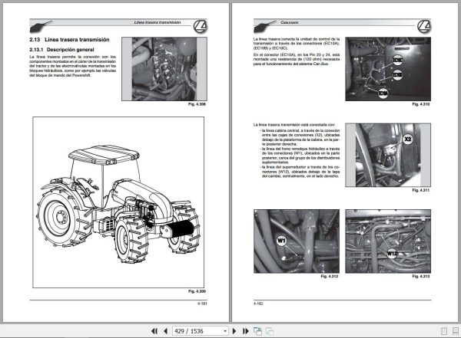Click the left page header Línea trasera transmisión
Screen dimensions: 461x338
(x=158, y=22)
